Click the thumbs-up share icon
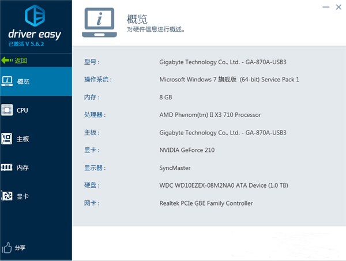 (x=7, y=248)
